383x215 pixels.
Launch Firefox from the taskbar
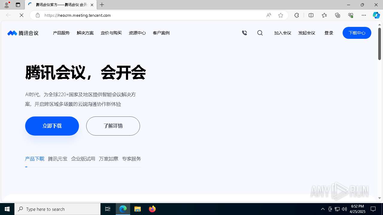click(152, 209)
